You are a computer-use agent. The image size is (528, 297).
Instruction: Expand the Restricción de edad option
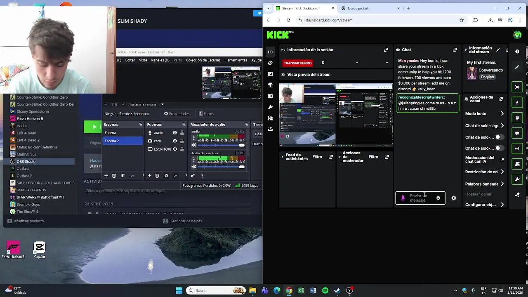coord(502,172)
